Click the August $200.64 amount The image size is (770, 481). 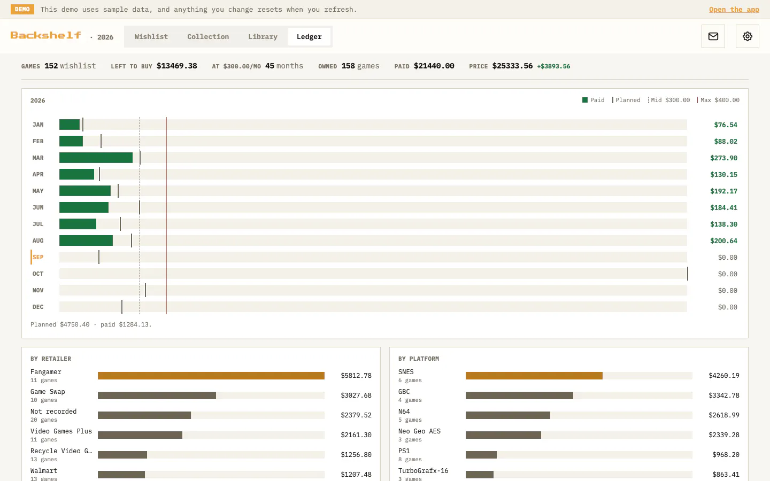pyautogui.click(x=723, y=241)
